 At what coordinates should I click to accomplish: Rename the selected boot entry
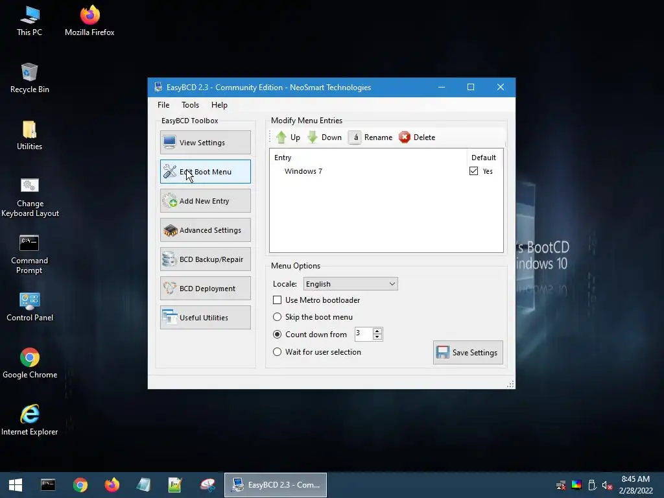[370, 137]
